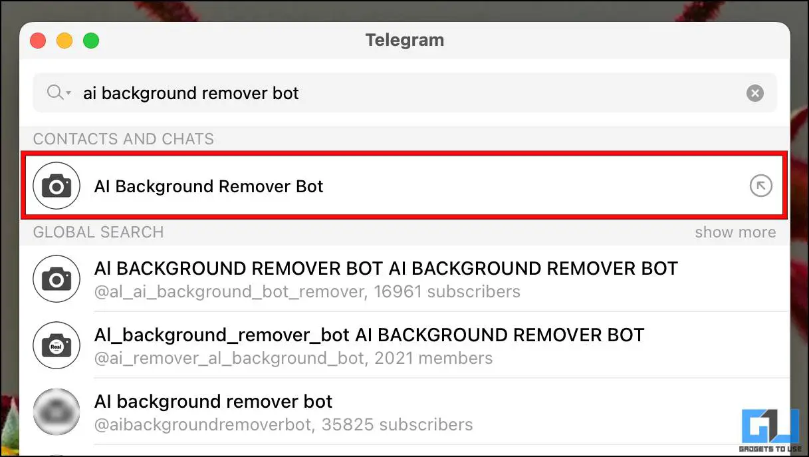The width and height of the screenshot is (809, 457).
Task: Click camera avatar of AI Background Remover Bot contact
Action: tap(57, 186)
